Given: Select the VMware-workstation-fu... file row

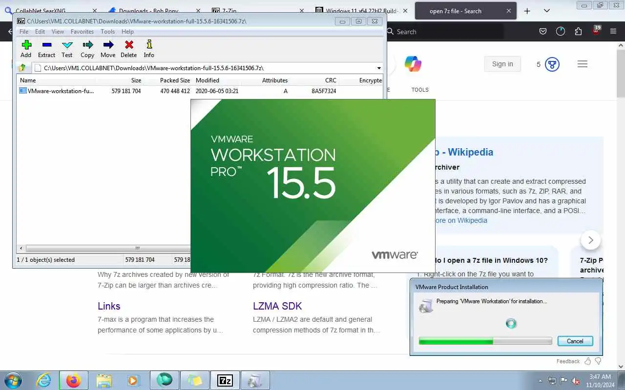Looking at the screenshot, I should click(x=200, y=91).
